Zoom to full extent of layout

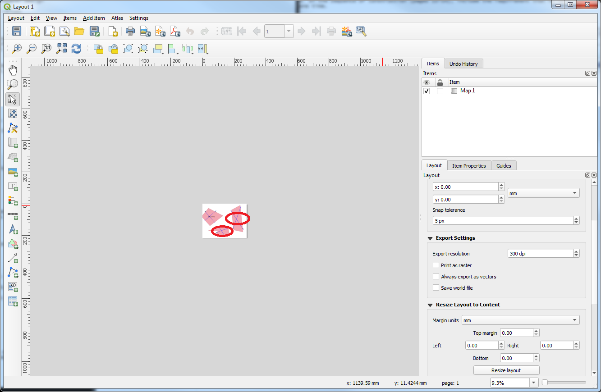click(61, 48)
